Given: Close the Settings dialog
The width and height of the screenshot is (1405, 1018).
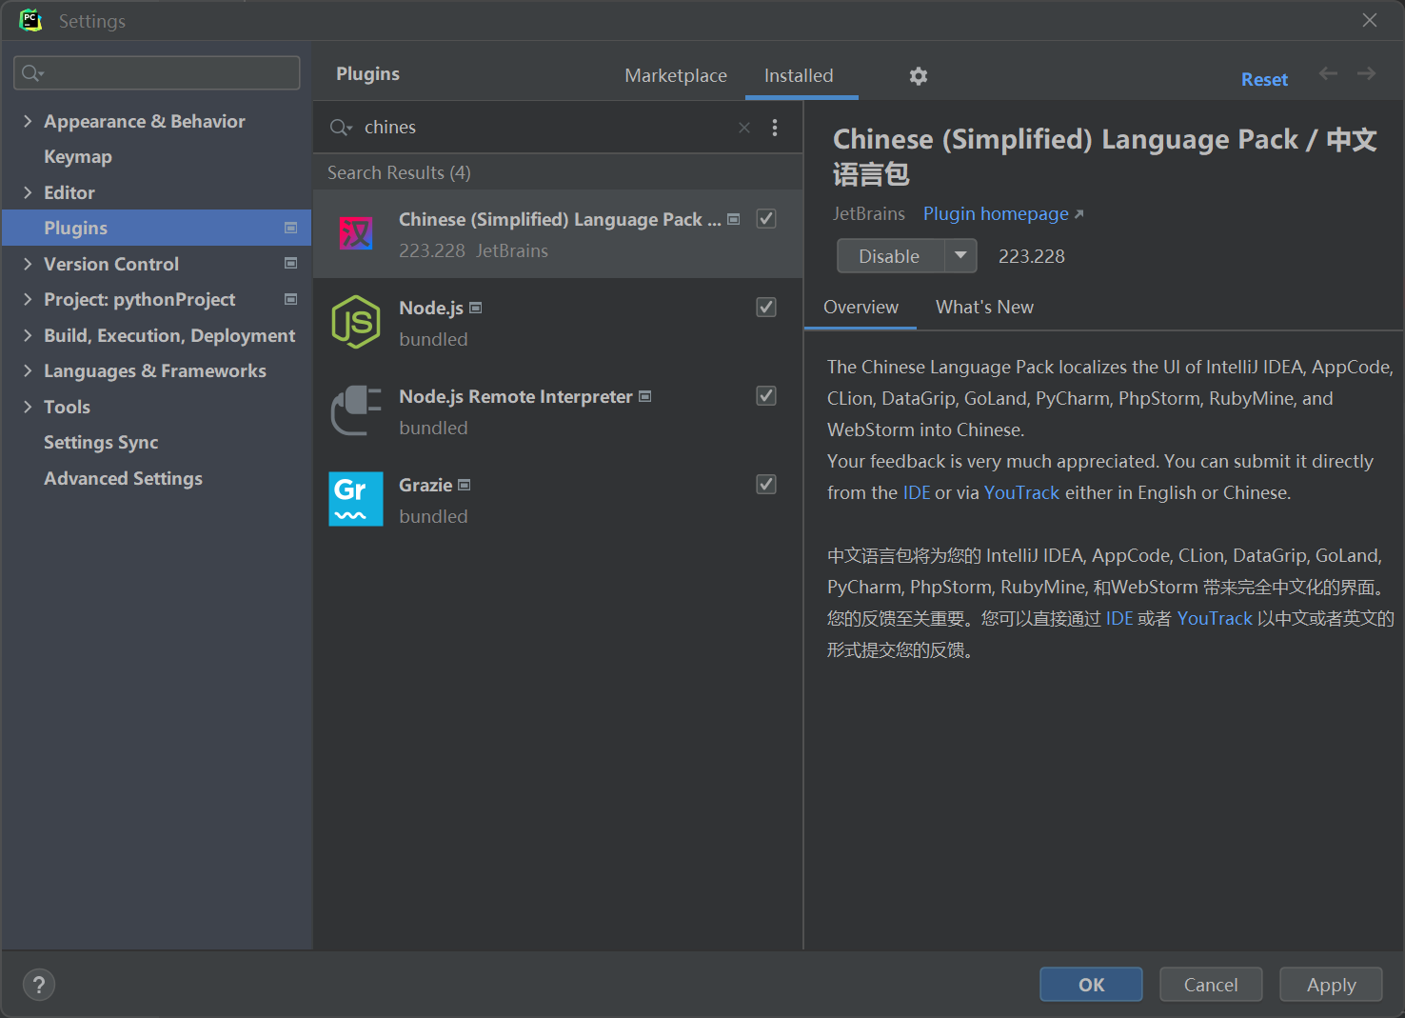Looking at the screenshot, I should tap(1370, 20).
